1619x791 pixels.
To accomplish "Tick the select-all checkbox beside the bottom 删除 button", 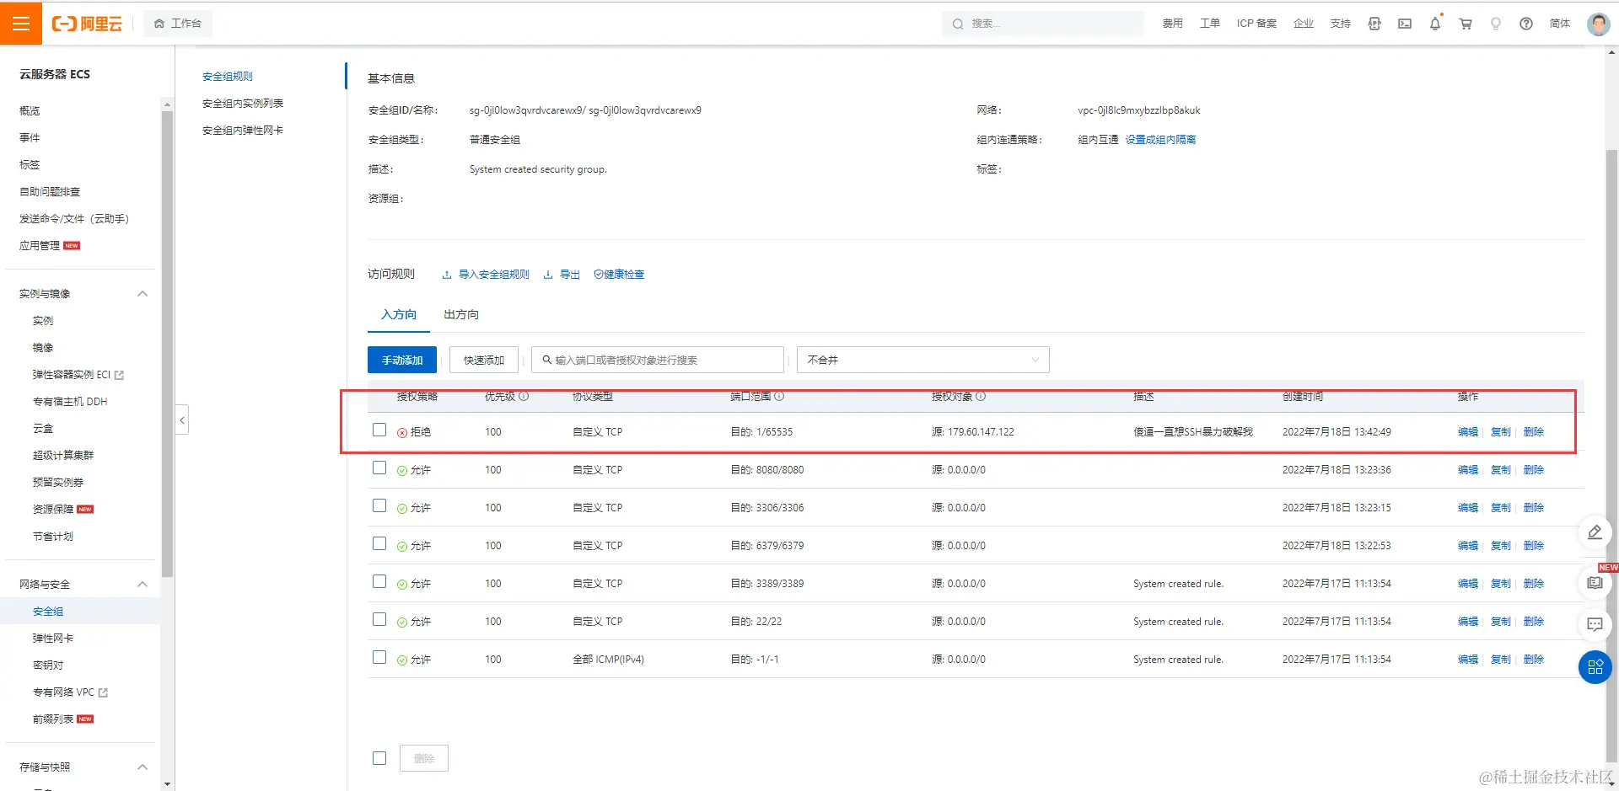I will point(379,758).
